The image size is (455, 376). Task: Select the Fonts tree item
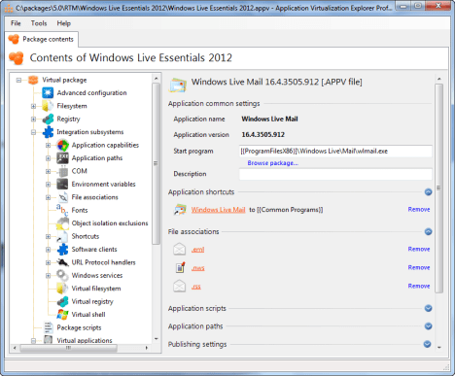click(x=80, y=210)
